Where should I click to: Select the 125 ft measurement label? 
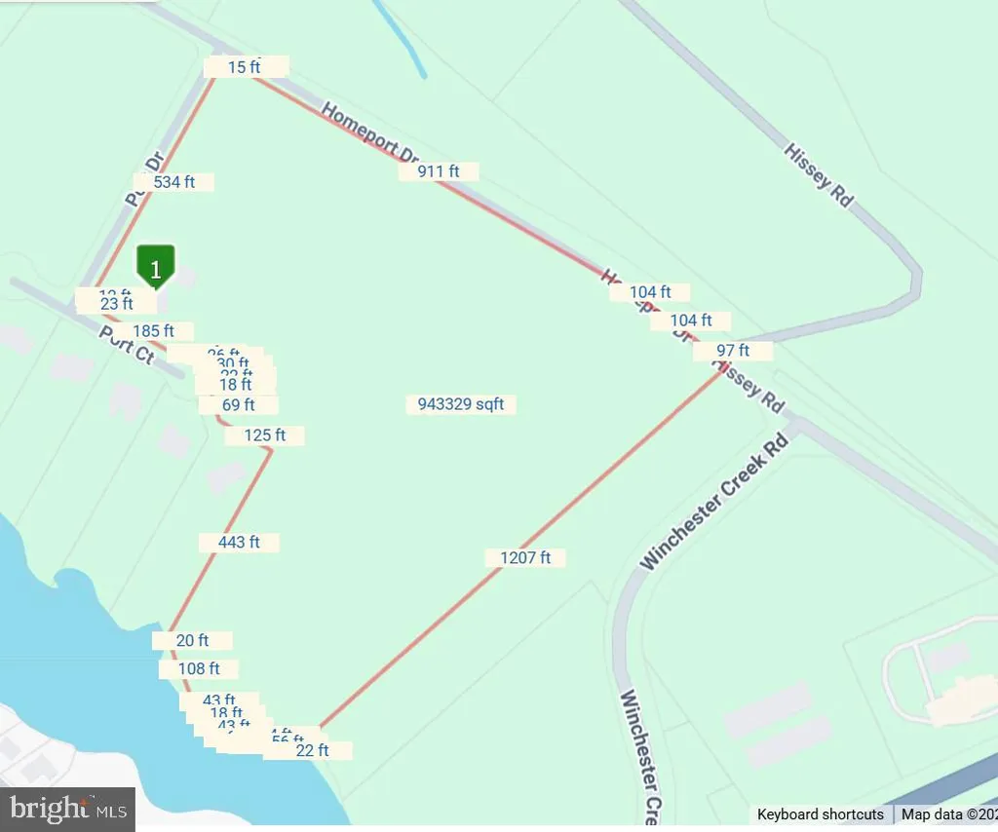tap(265, 435)
